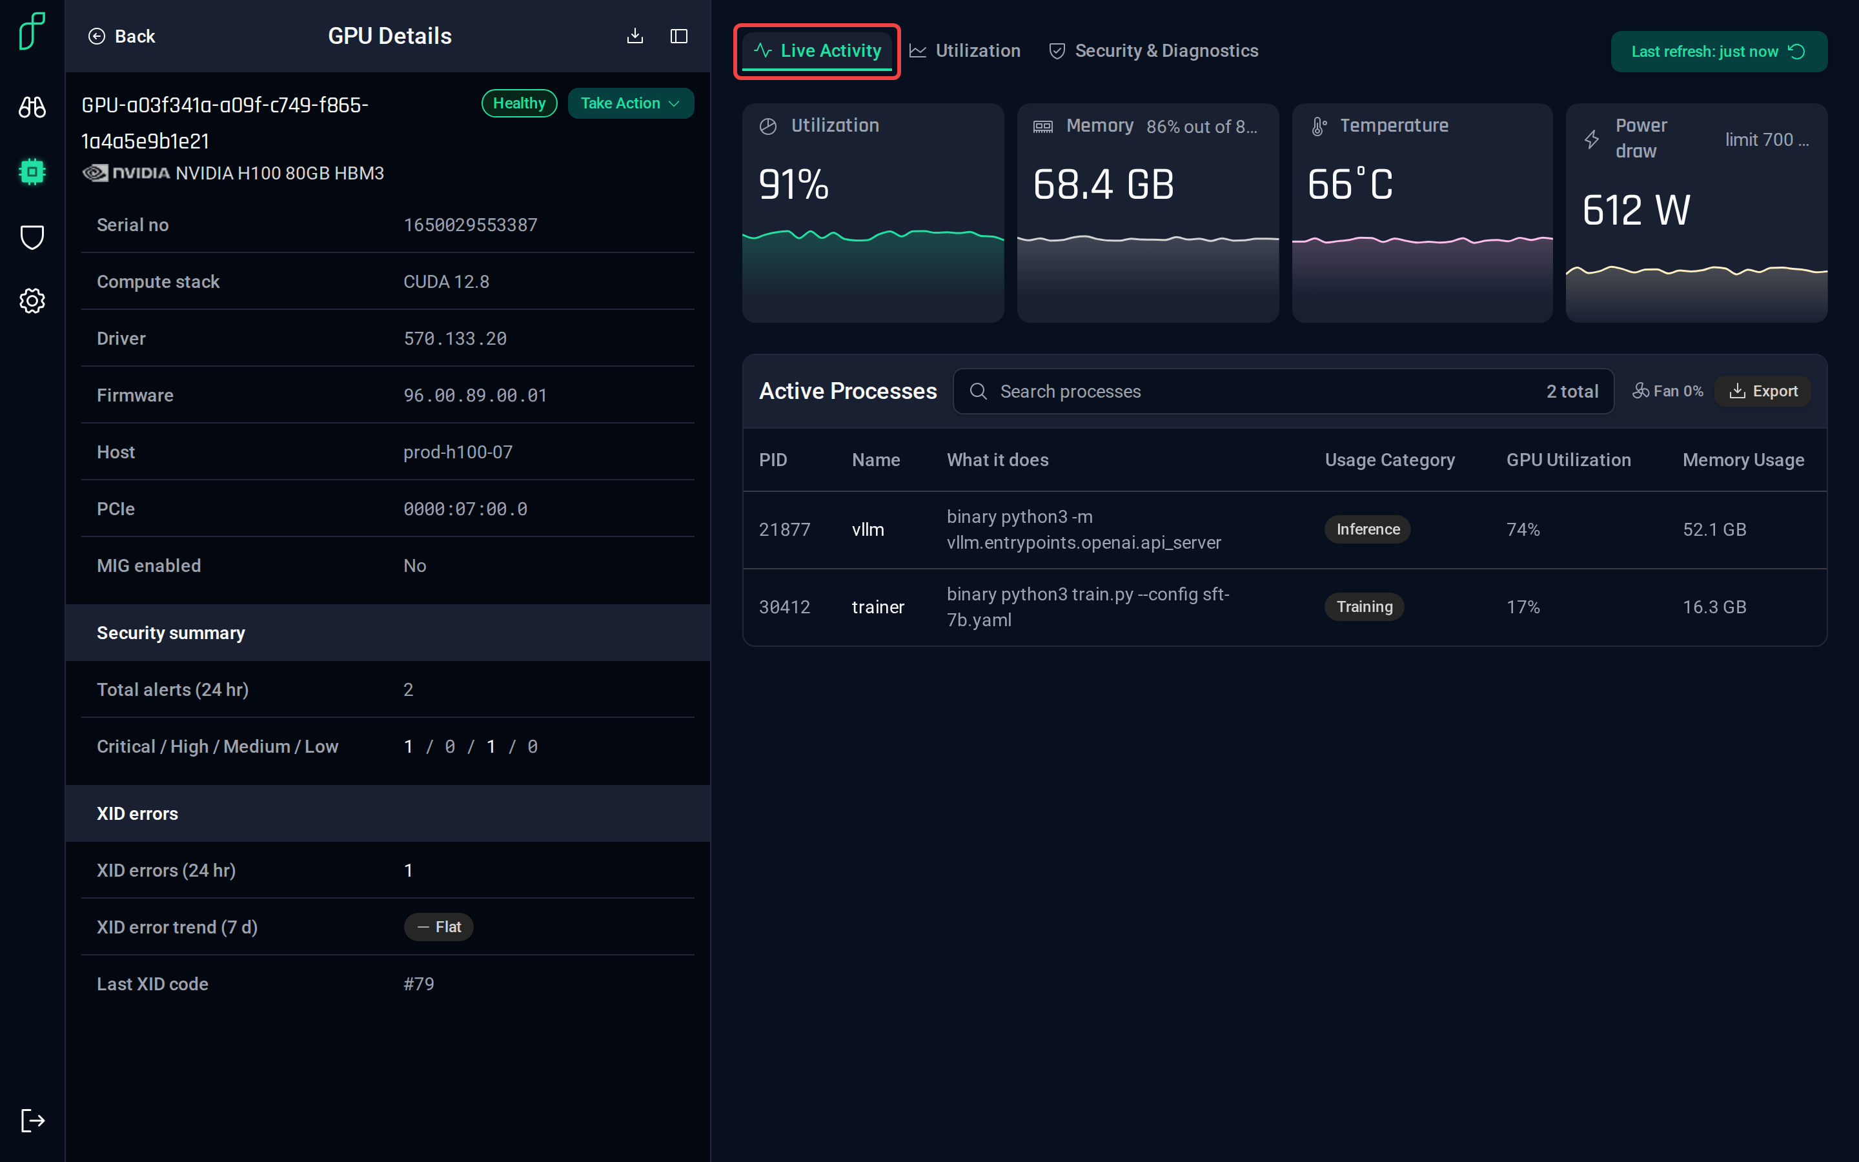Click the Inference category badge
1859x1162 pixels.
pos(1367,529)
